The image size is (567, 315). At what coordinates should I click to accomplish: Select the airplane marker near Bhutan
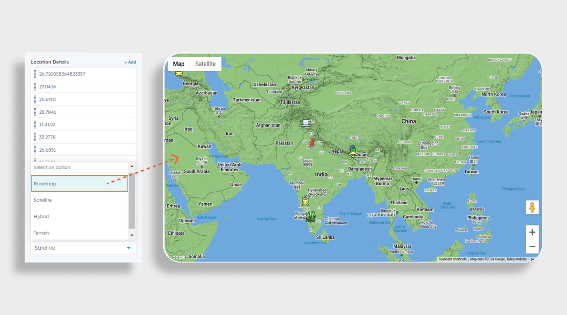[x=353, y=153]
